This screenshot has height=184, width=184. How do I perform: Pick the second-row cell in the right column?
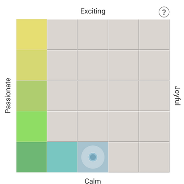click(x=154, y=65)
